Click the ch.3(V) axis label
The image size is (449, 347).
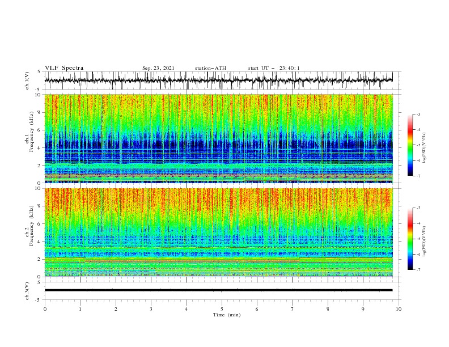(27, 291)
